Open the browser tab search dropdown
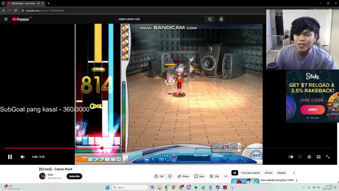 click(3, 3)
